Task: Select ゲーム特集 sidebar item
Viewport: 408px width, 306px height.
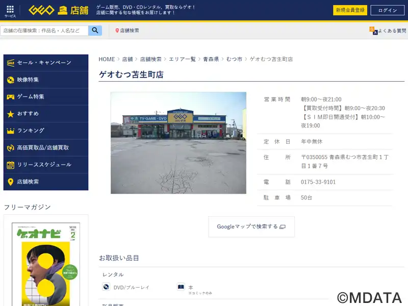Action: [46, 97]
